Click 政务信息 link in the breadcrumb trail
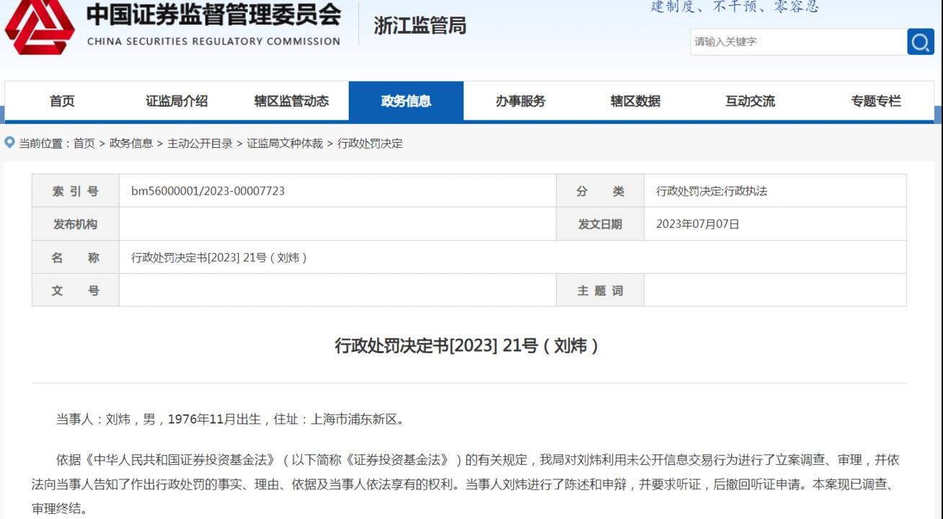Screen dimensions: 943x519 point(131,143)
